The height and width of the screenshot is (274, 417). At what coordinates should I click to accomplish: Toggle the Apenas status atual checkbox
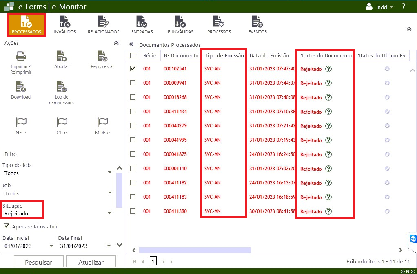pos(7,226)
